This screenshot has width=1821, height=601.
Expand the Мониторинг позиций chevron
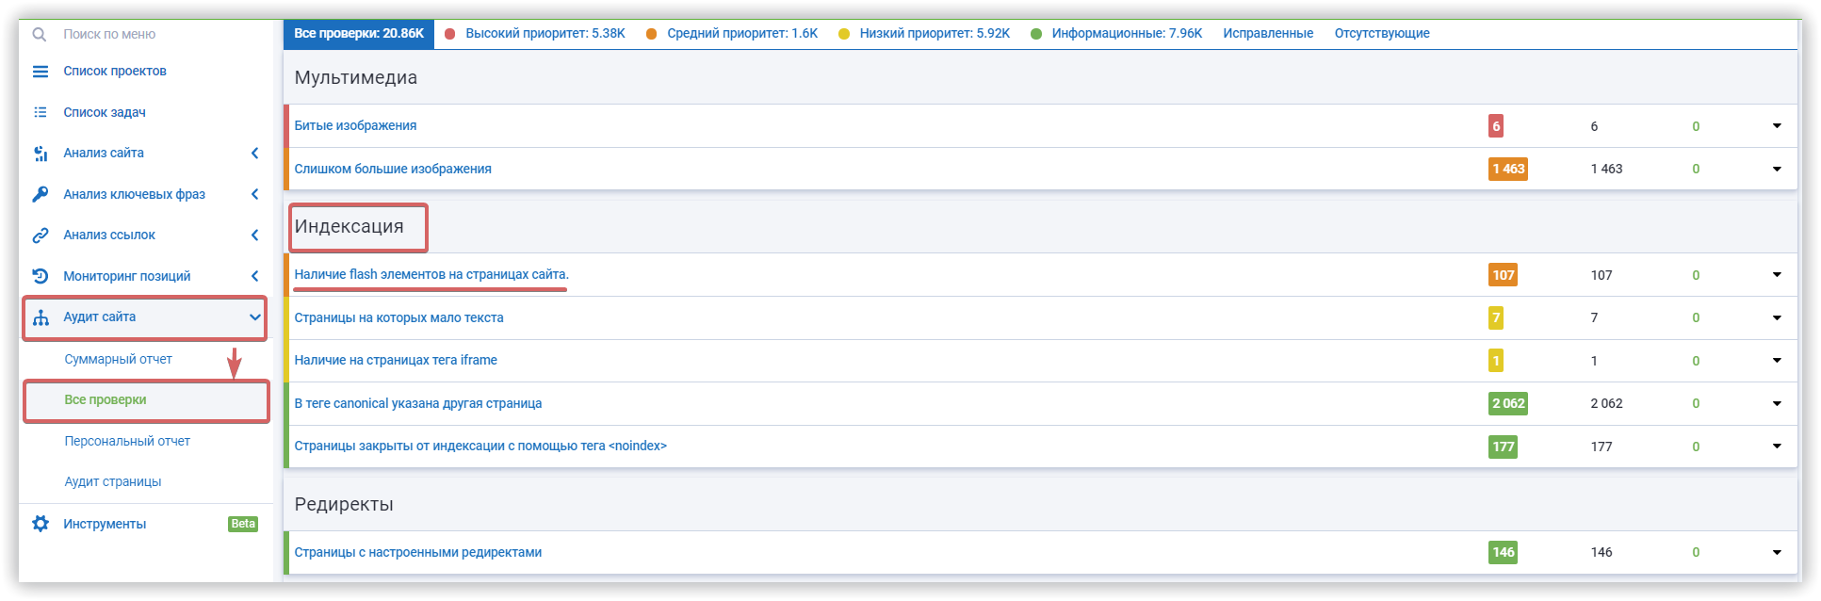[254, 276]
